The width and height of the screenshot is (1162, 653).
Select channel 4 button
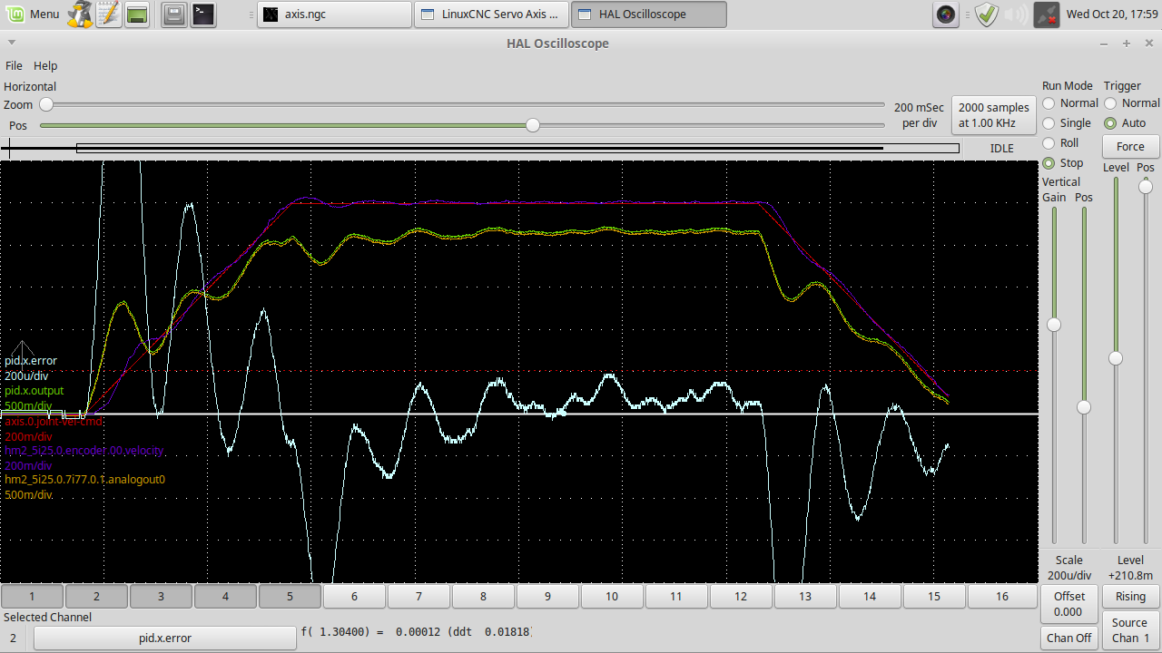225,596
